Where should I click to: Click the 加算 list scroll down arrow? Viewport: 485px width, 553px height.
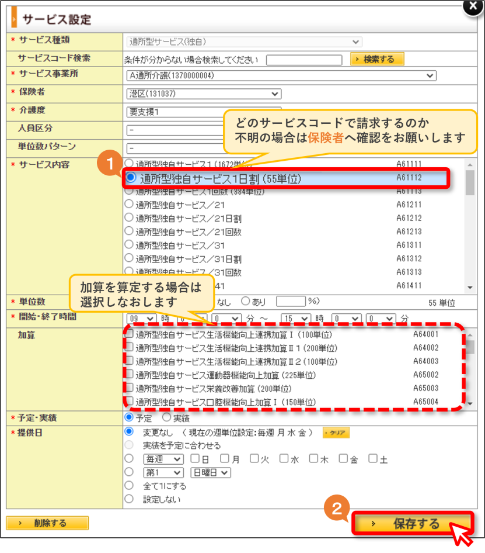pos(470,403)
